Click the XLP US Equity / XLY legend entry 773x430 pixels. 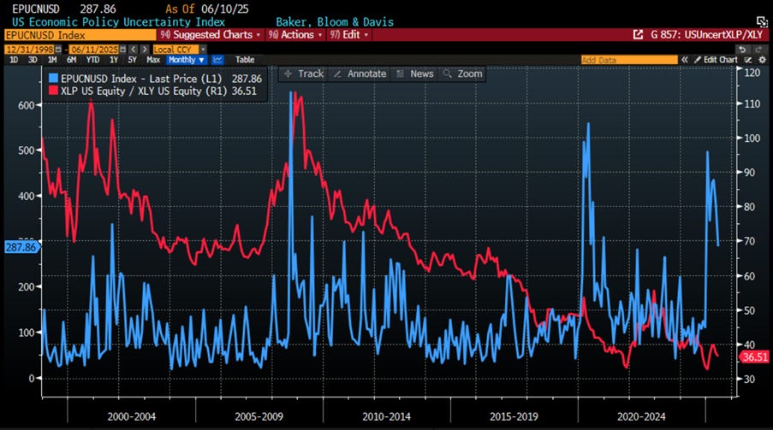tap(144, 91)
